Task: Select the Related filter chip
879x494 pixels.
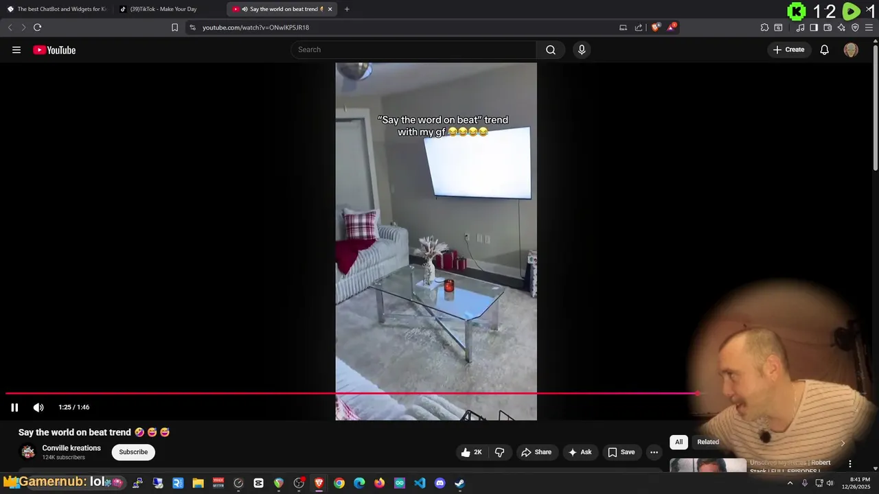Action: coord(708,442)
